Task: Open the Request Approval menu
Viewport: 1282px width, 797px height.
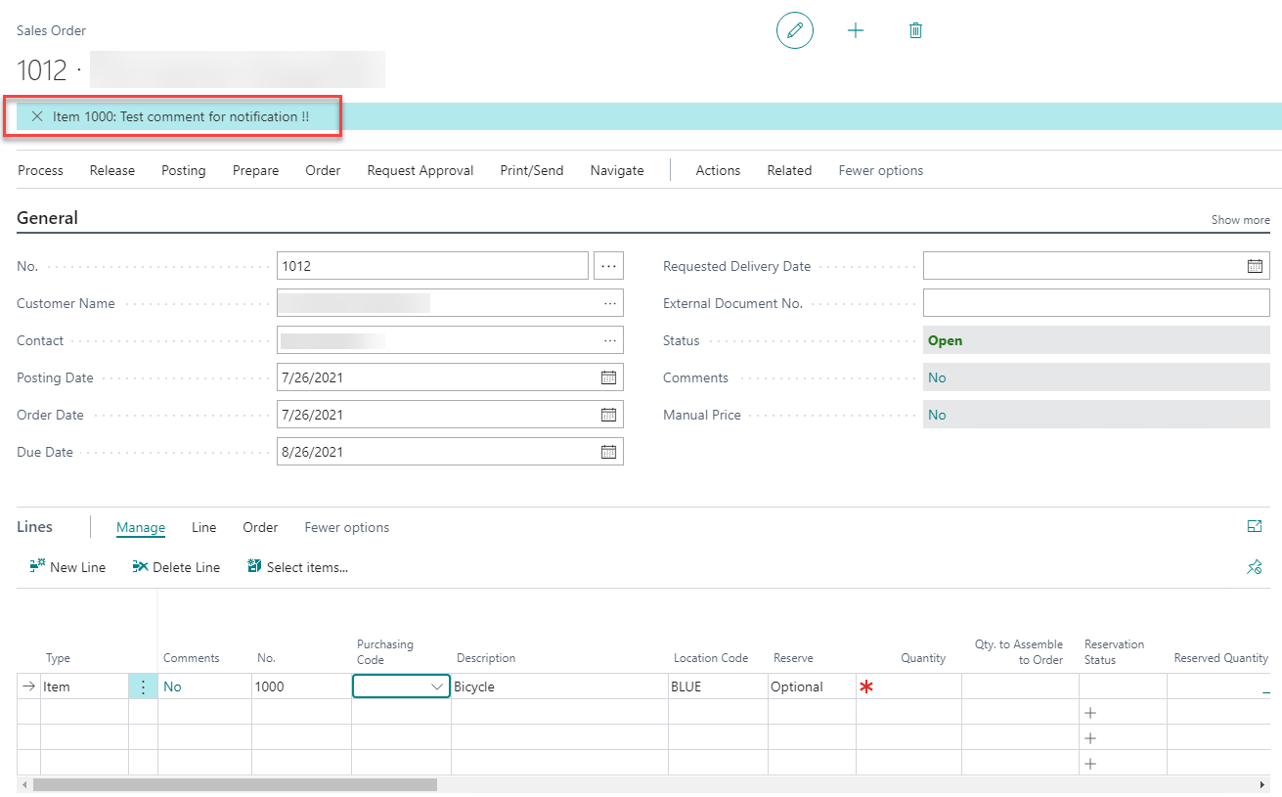Action: 420,170
